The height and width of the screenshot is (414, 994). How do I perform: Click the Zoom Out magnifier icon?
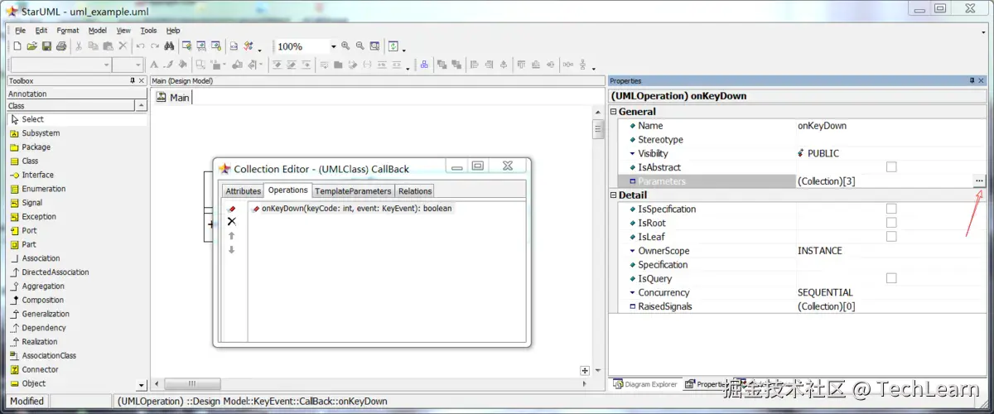coord(360,46)
